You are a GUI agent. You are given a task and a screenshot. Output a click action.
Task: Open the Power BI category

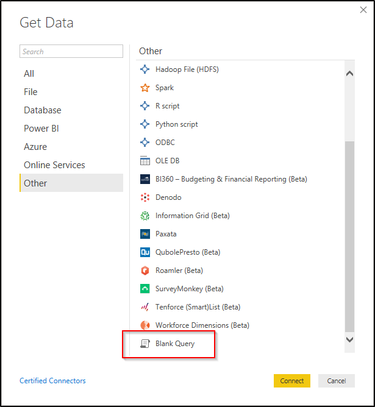(71, 129)
